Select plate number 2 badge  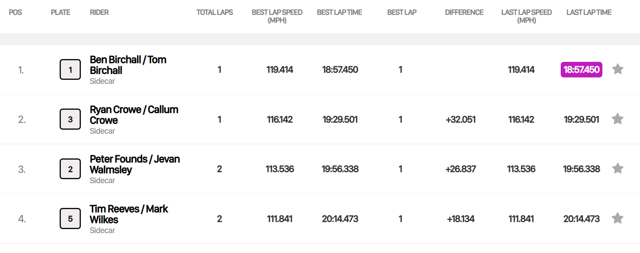(x=70, y=169)
